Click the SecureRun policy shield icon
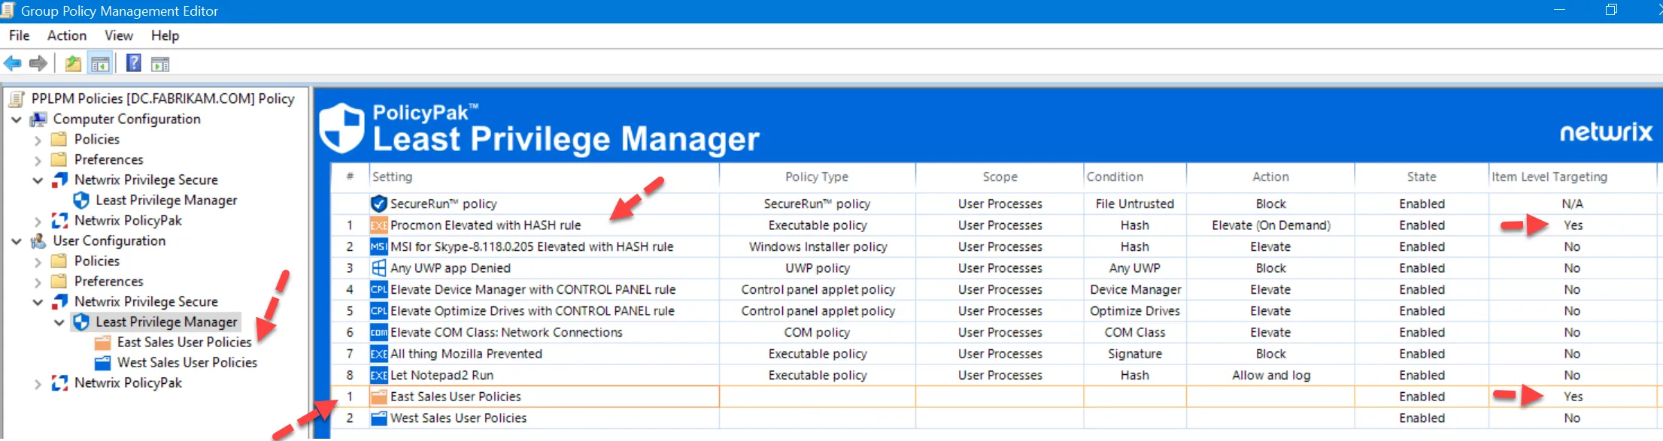Viewport: 1663px width, 441px height. point(379,204)
